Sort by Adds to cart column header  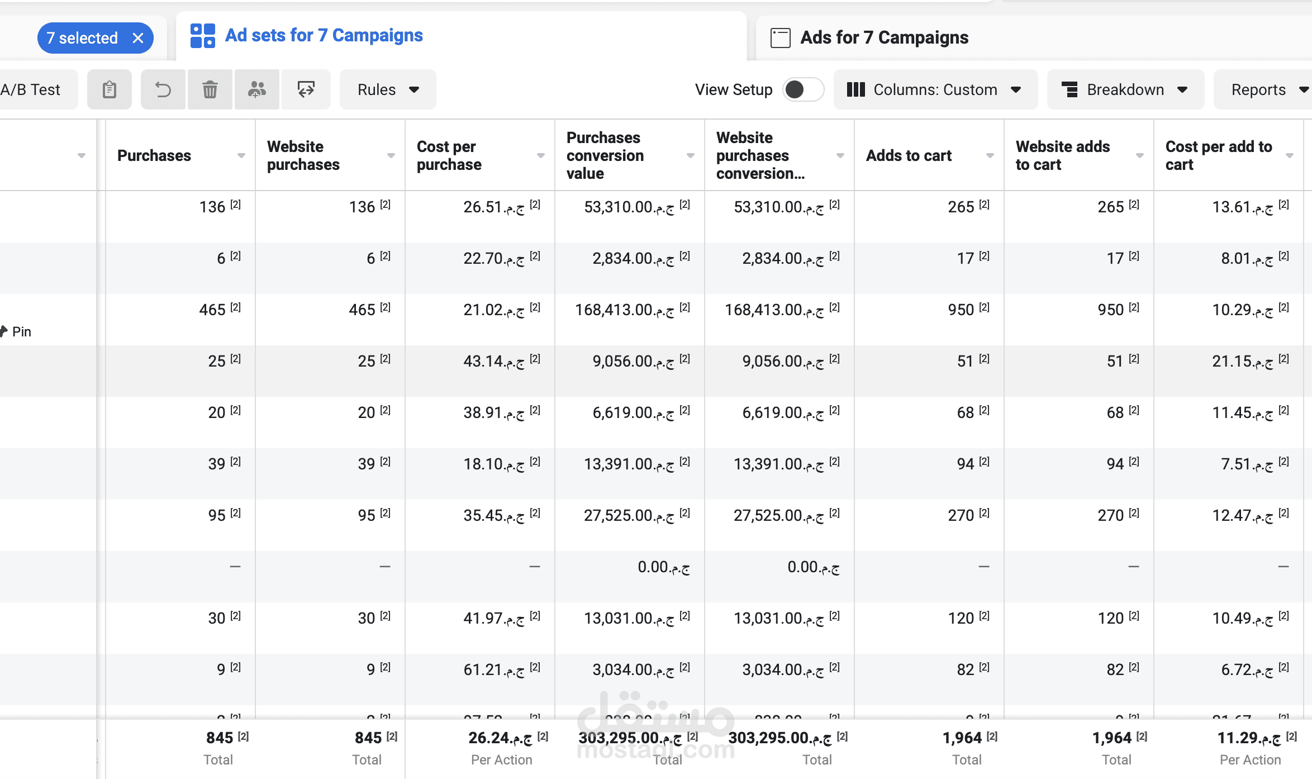tap(909, 155)
